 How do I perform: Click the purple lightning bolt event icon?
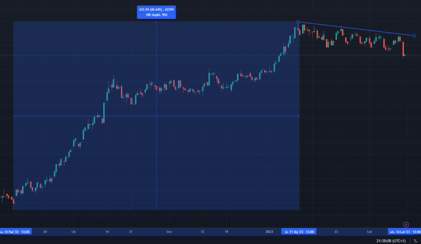406,224
